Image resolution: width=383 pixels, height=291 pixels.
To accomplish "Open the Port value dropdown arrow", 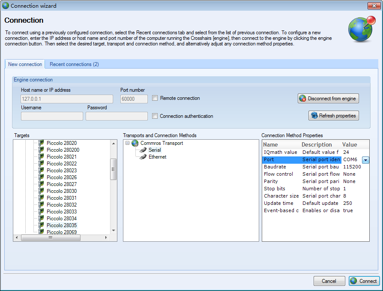I will tap(365, 160).
